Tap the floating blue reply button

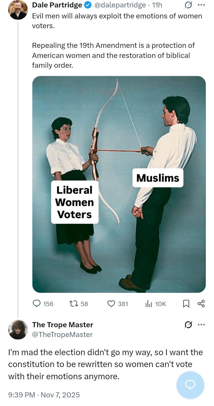[190, 385]
